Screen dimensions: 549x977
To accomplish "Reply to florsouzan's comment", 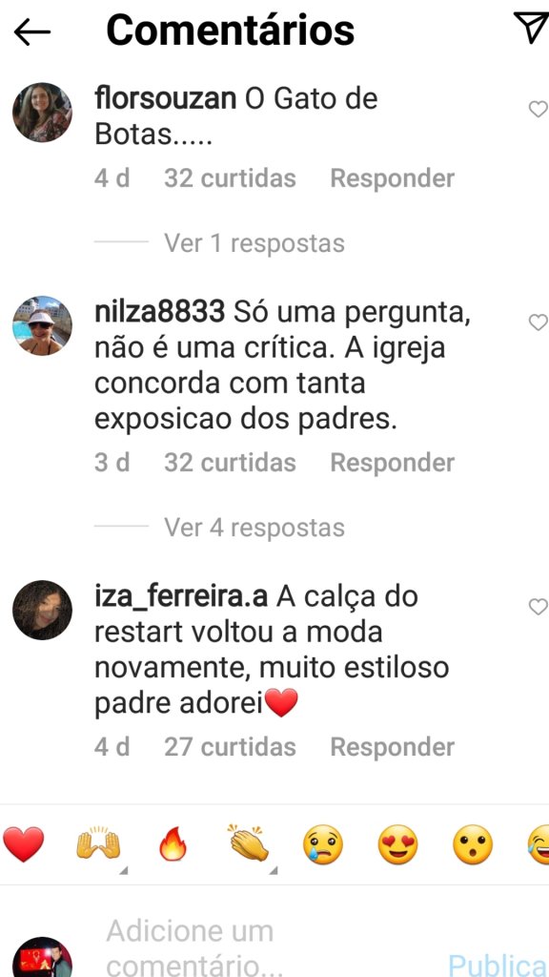I will [392, 178].
